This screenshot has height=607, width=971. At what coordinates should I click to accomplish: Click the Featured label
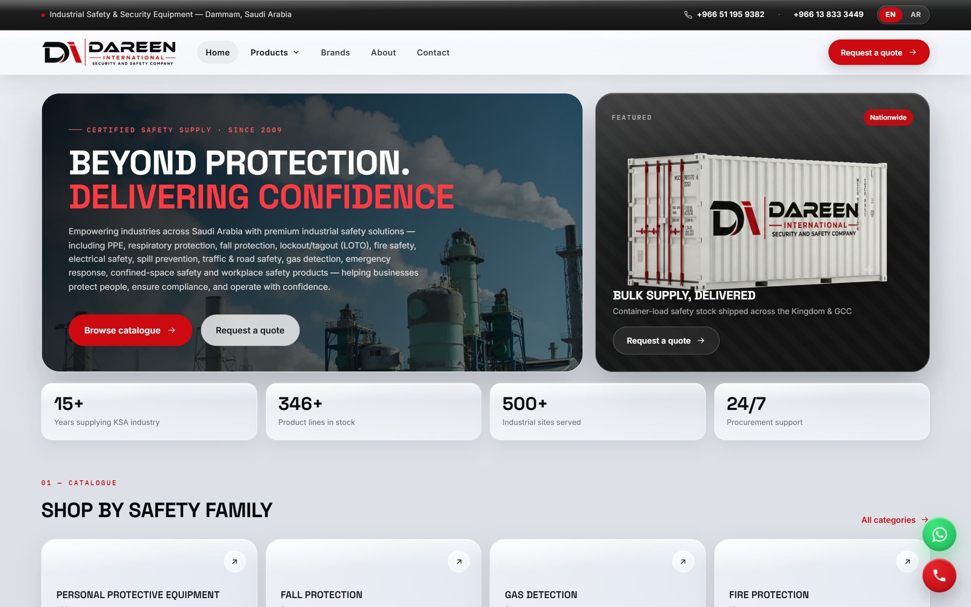(x=632, y=117)
